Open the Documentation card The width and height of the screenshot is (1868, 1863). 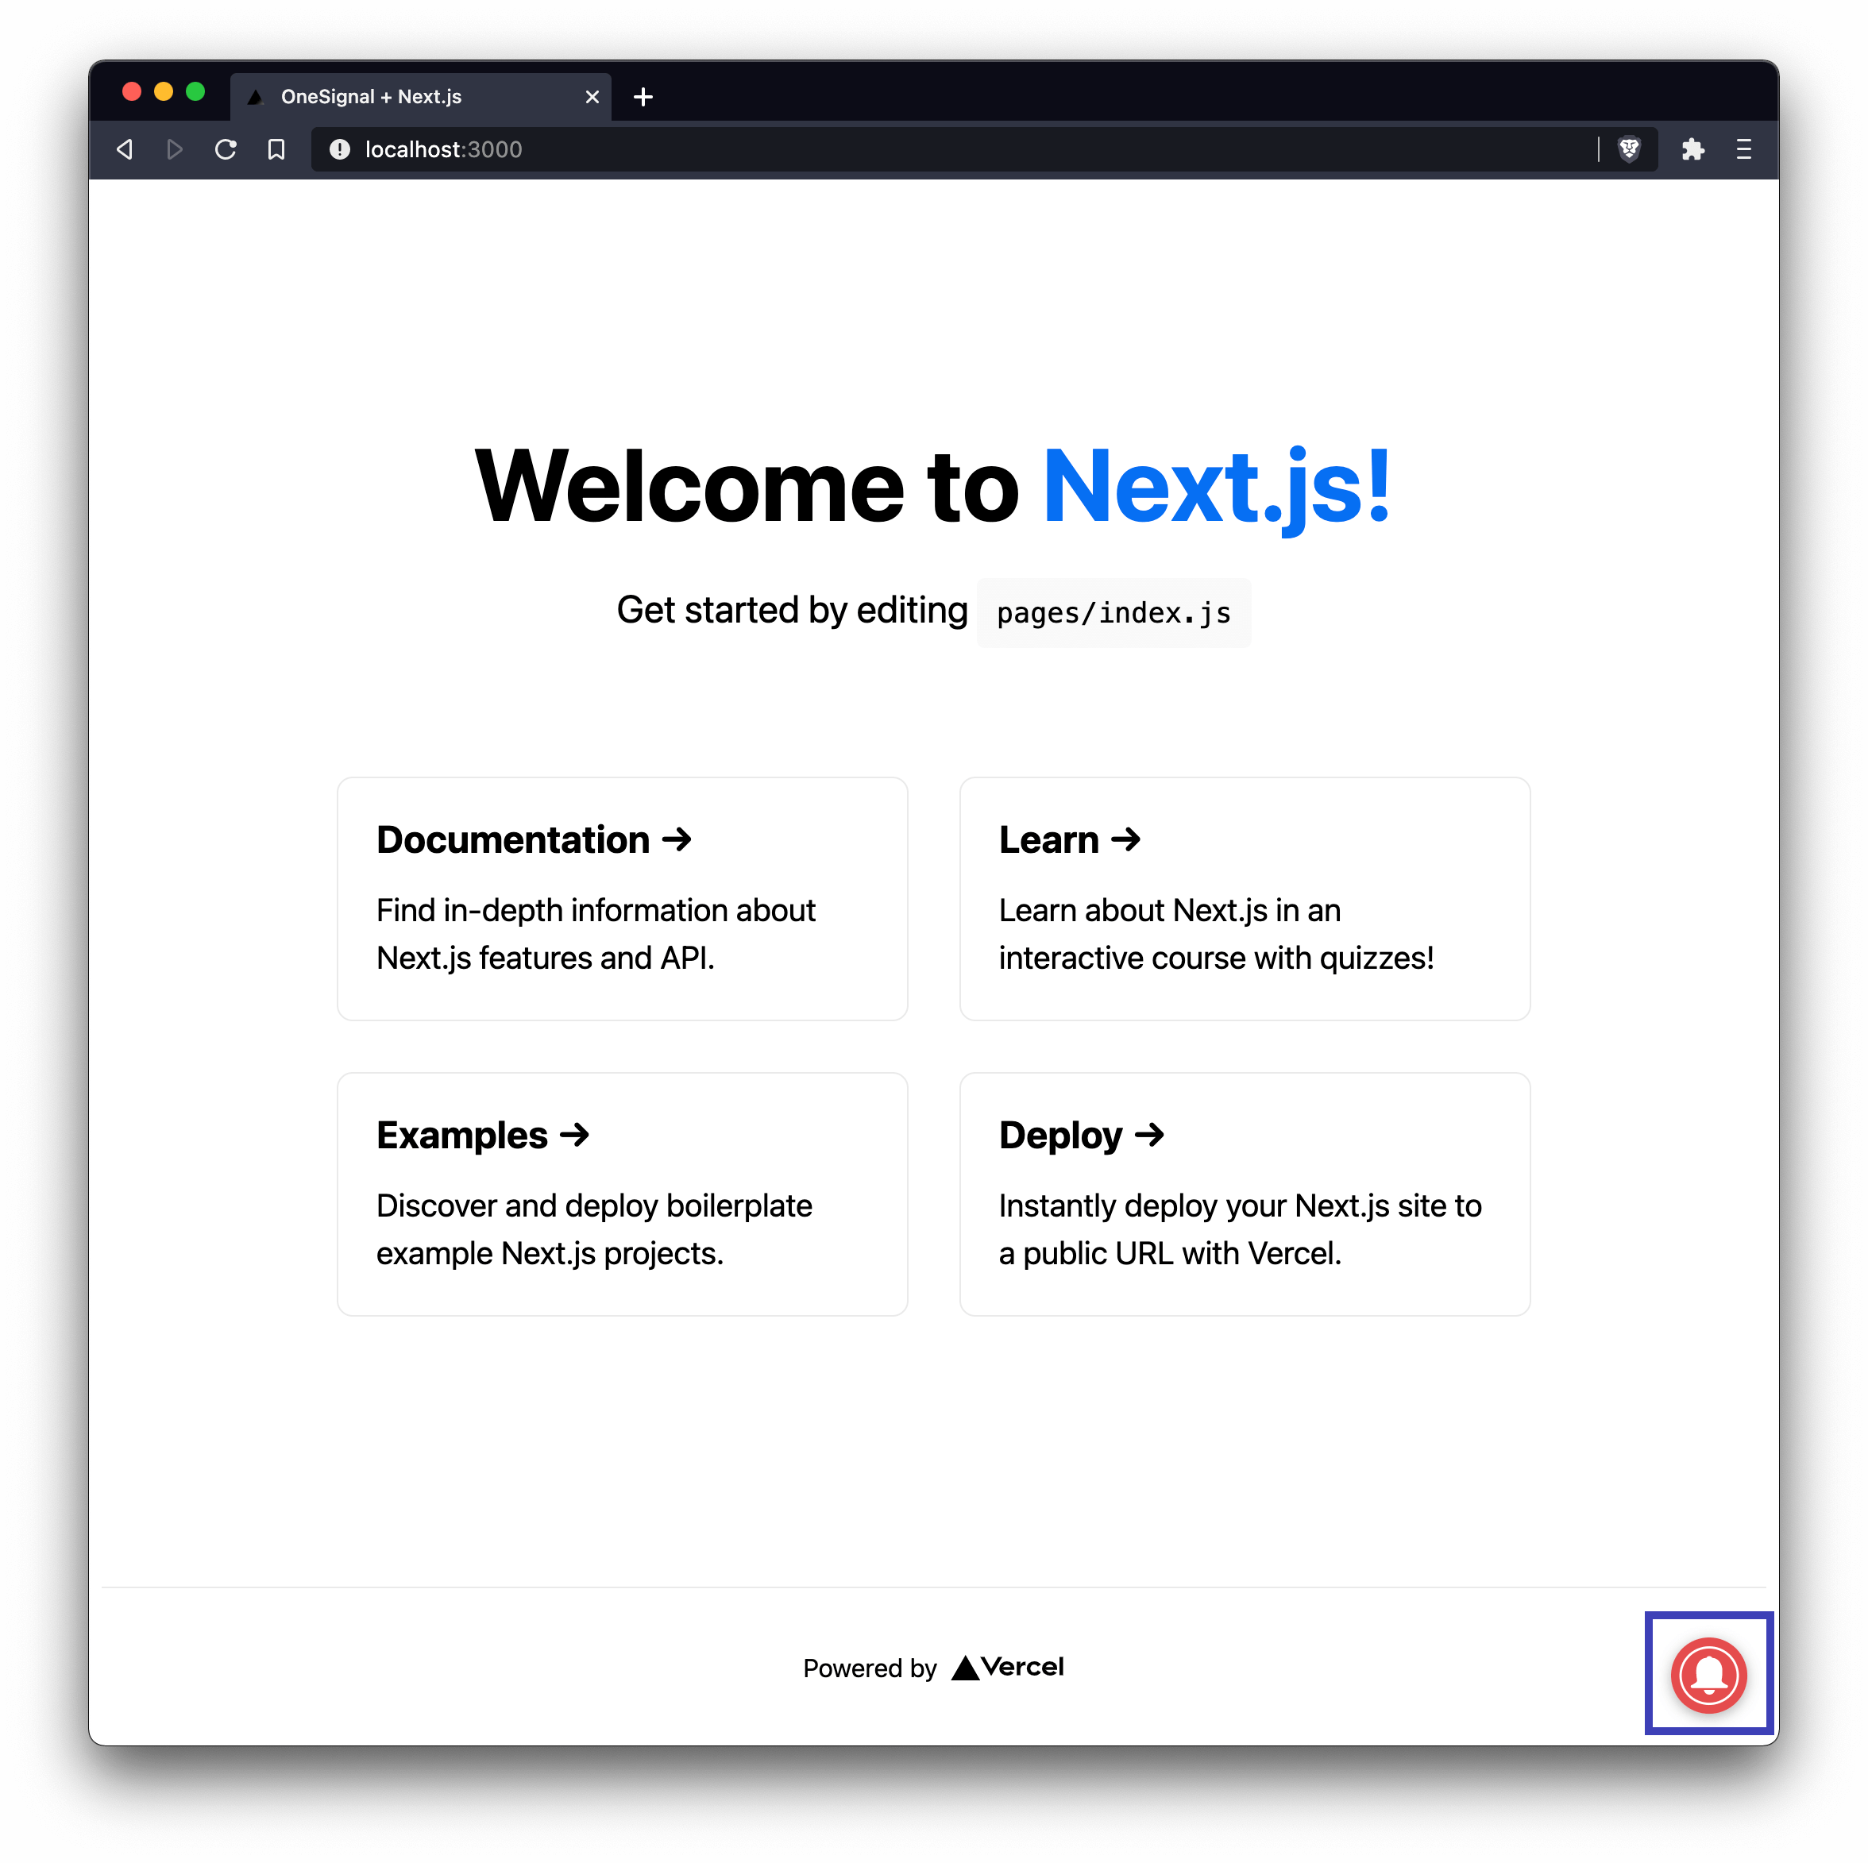[x=622, y=898]
